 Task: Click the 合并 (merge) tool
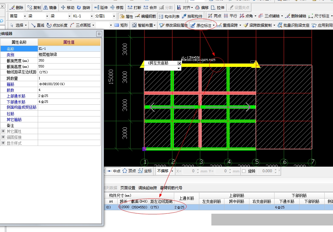tap(150, 8)
